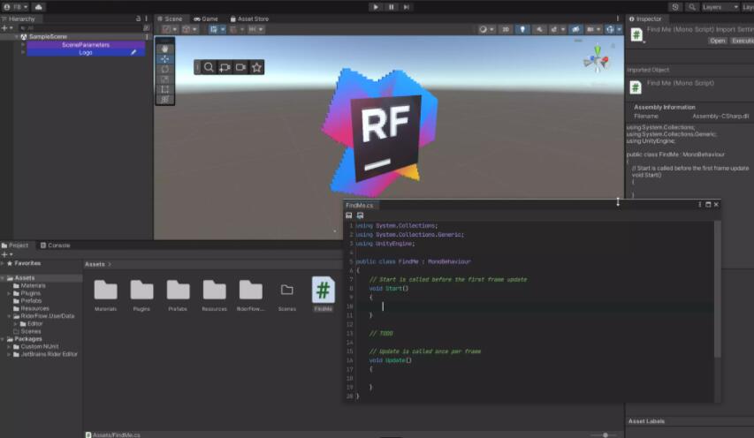Toggle Hierarchy panel lock icon
The image size is (754, 438).
[x=138, y=19]
